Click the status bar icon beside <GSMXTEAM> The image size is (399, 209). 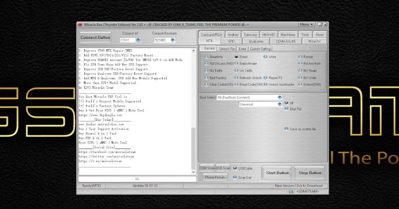292,191
